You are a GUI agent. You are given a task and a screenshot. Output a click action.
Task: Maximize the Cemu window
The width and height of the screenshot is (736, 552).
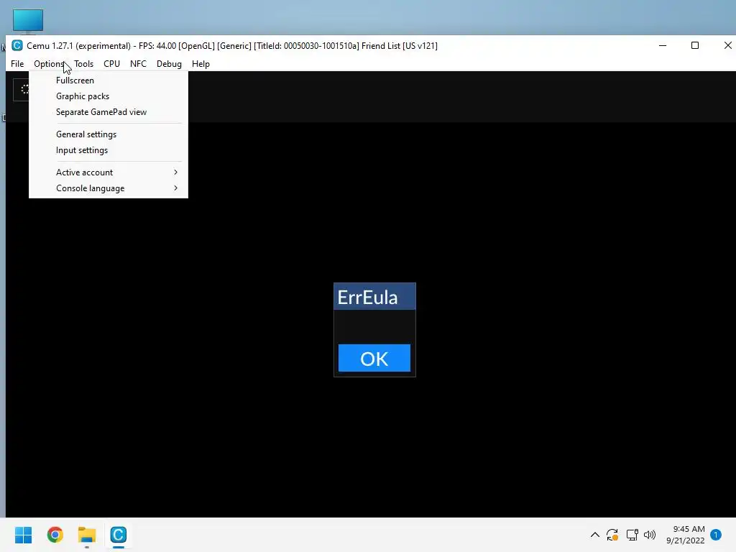click(x=695, y=45)
